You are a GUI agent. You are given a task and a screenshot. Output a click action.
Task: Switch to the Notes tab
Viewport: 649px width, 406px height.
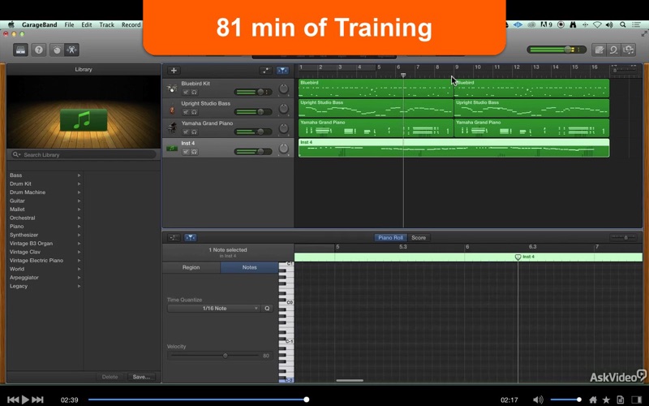tap(250, 267)
